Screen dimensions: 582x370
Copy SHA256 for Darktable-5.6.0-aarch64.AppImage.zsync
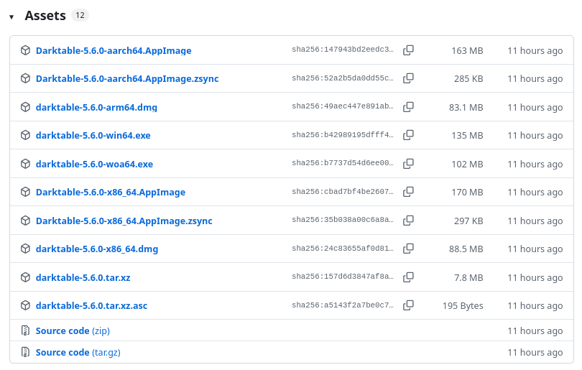tap(408, 78)
